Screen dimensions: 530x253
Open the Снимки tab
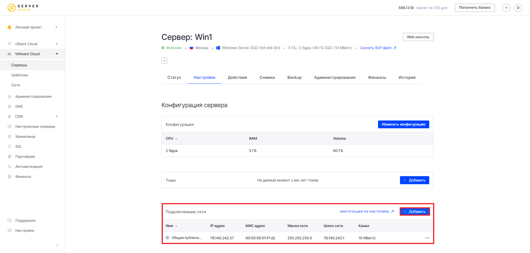(x=267, y=78)
